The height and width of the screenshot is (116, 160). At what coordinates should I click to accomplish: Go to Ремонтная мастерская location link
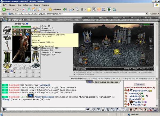[116, 72]
